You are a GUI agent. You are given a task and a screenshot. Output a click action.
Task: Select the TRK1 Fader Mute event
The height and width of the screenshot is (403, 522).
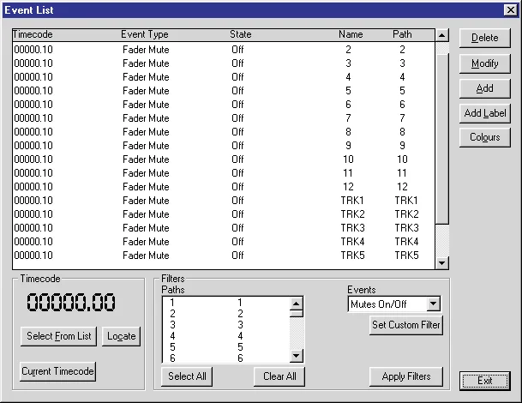(224, 201)
